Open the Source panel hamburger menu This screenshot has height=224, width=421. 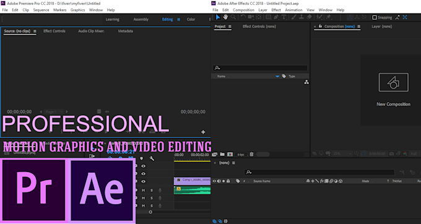(x=35, y=31)
